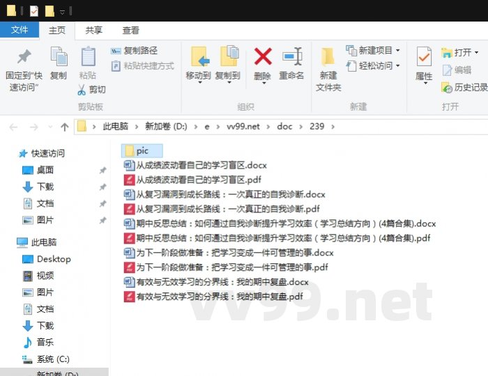Select 有效与无效学习的分界线 pdf file
The image size is (488, 376).
click(213, 297)
